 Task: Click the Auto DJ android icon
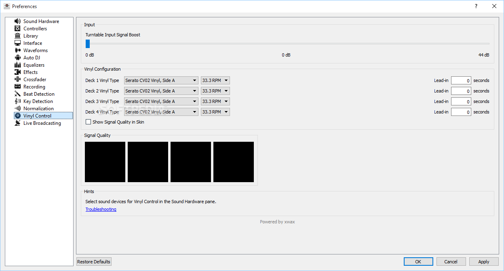click(17, 58)
